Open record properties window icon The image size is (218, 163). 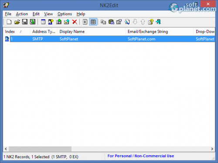coord(43,22)
